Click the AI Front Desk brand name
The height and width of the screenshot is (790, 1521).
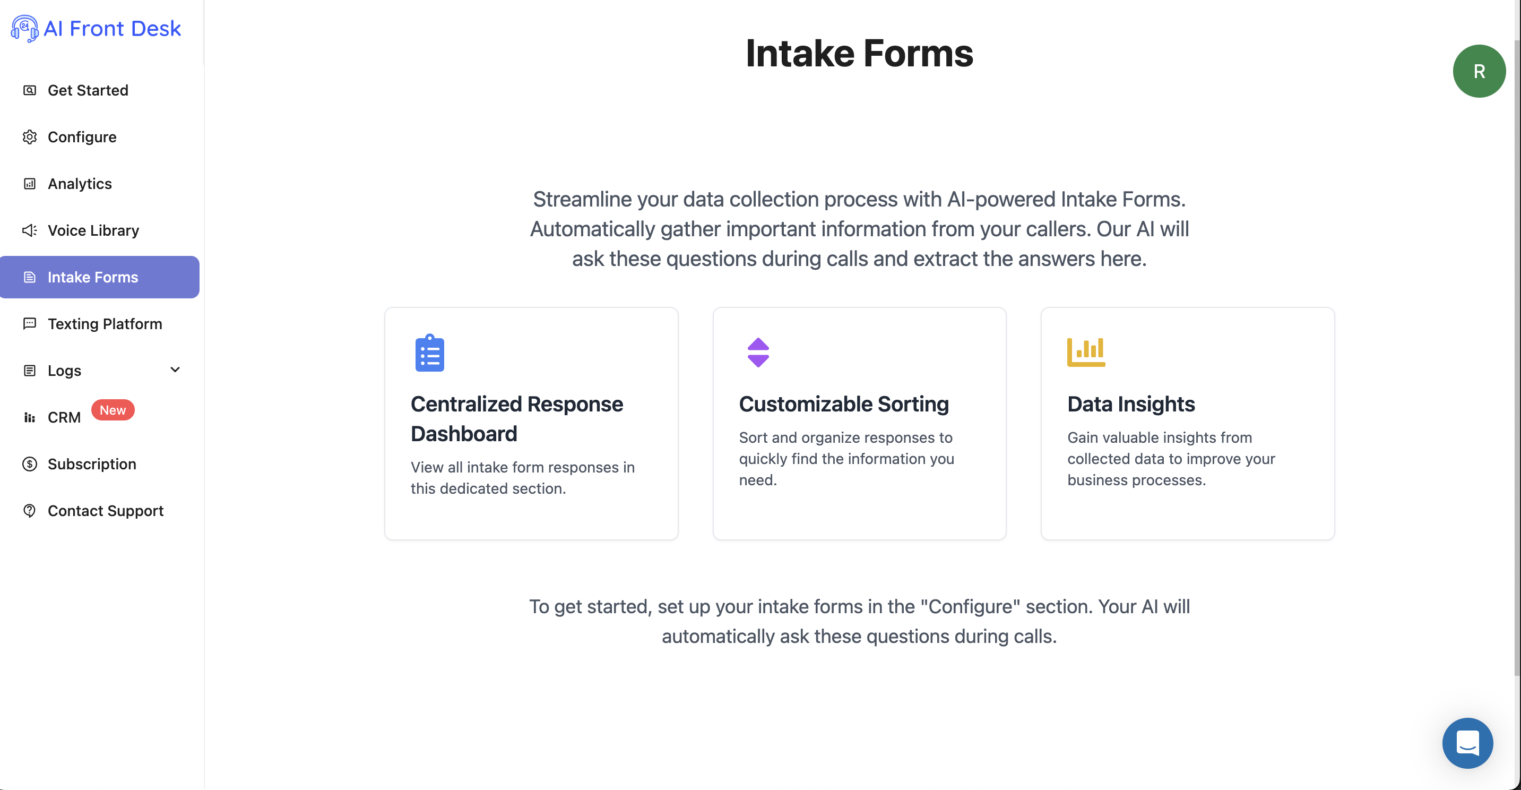[x=112, y=28]
